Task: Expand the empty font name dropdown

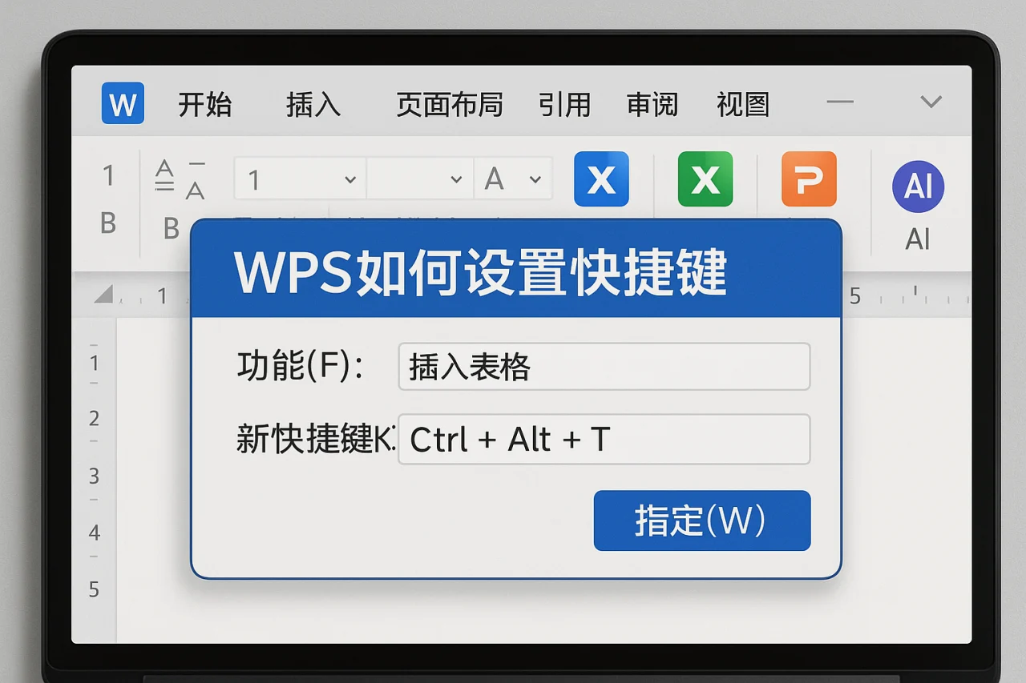Action: pos(419,179)
